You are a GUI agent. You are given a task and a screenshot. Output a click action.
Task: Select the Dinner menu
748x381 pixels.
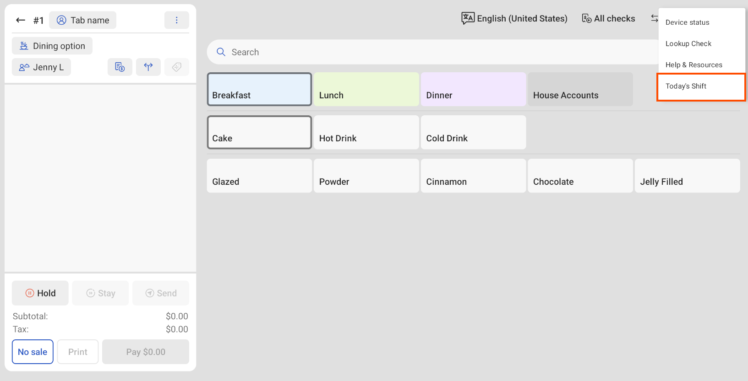tap(473, 89)
